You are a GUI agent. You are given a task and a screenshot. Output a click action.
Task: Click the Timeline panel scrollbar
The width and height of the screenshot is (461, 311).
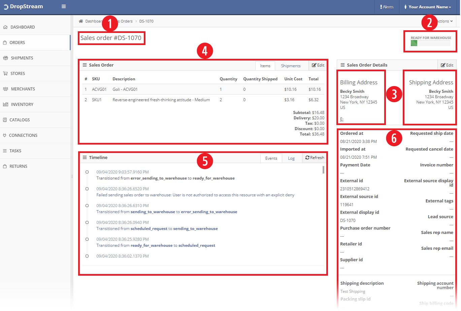(x=323, y=170)
